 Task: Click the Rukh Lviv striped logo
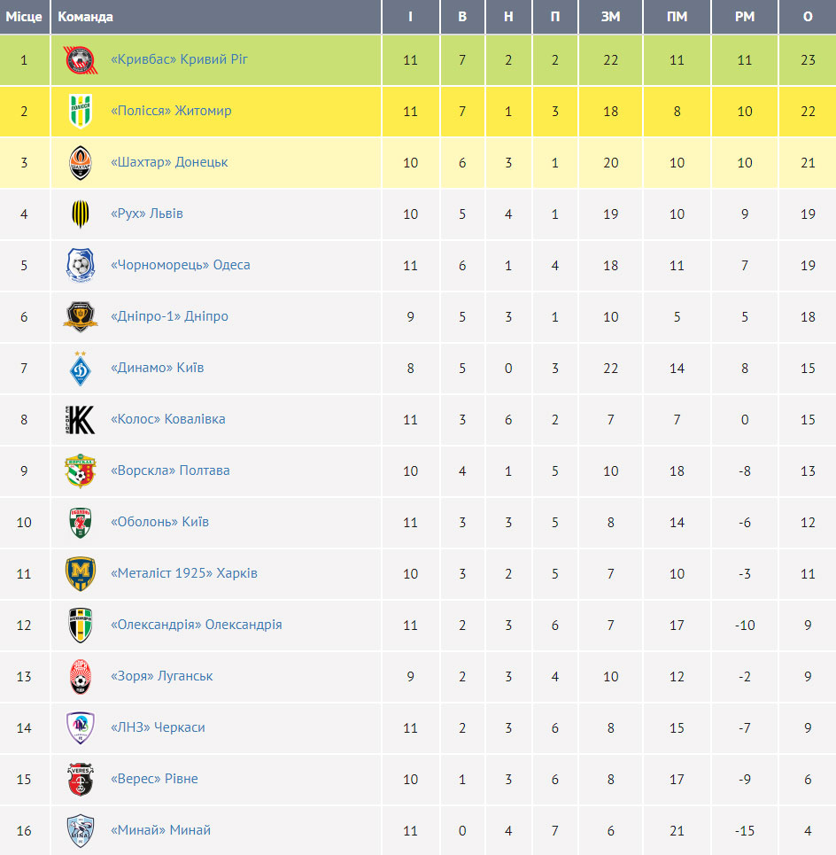80,214
